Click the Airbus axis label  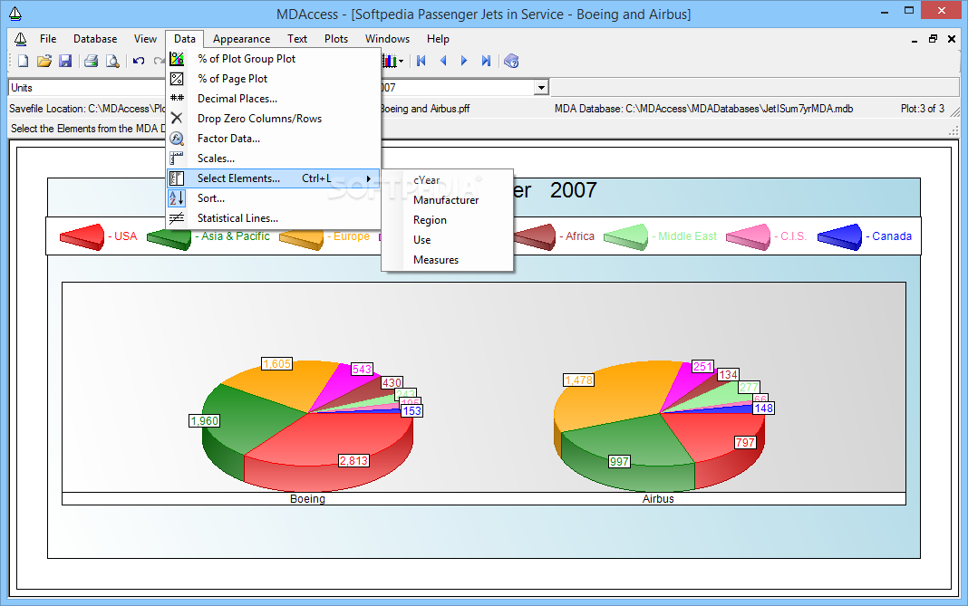[658, 498]
